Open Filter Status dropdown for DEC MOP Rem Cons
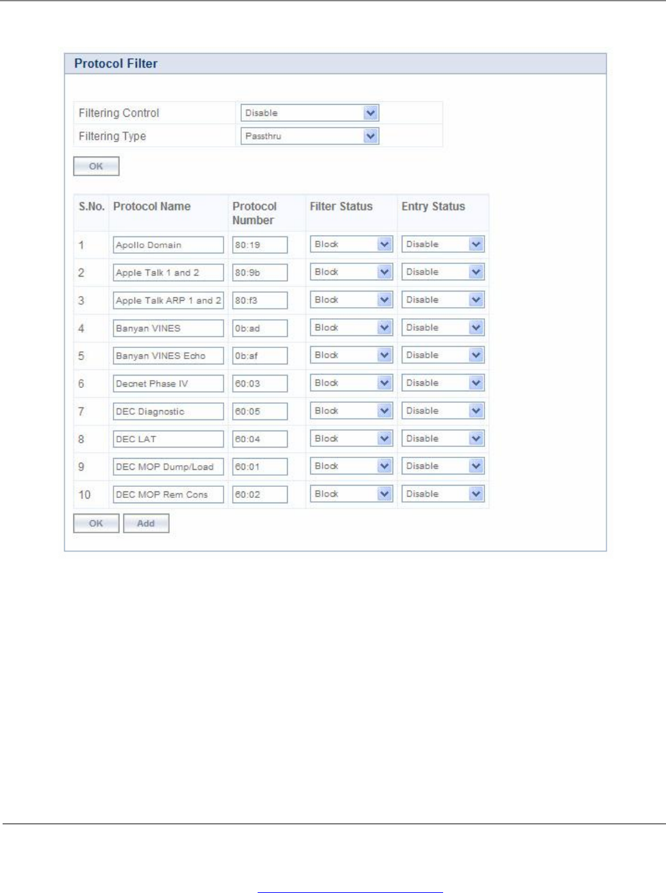Image resolution: width=666 pixels, height=893 pixels. click(351, 494)
